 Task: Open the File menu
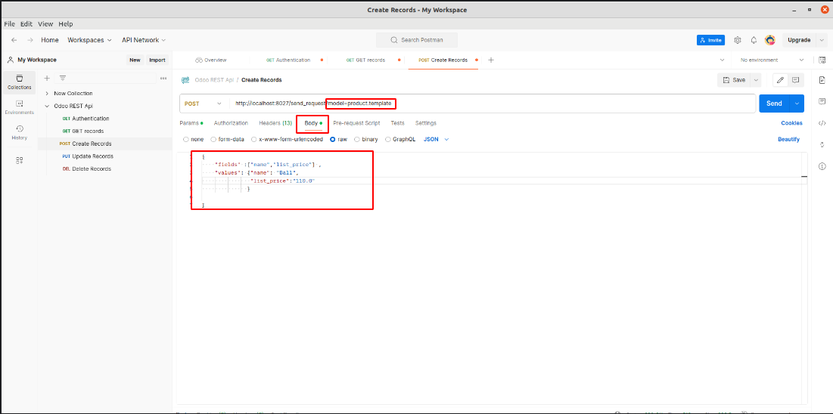(10, 24)
